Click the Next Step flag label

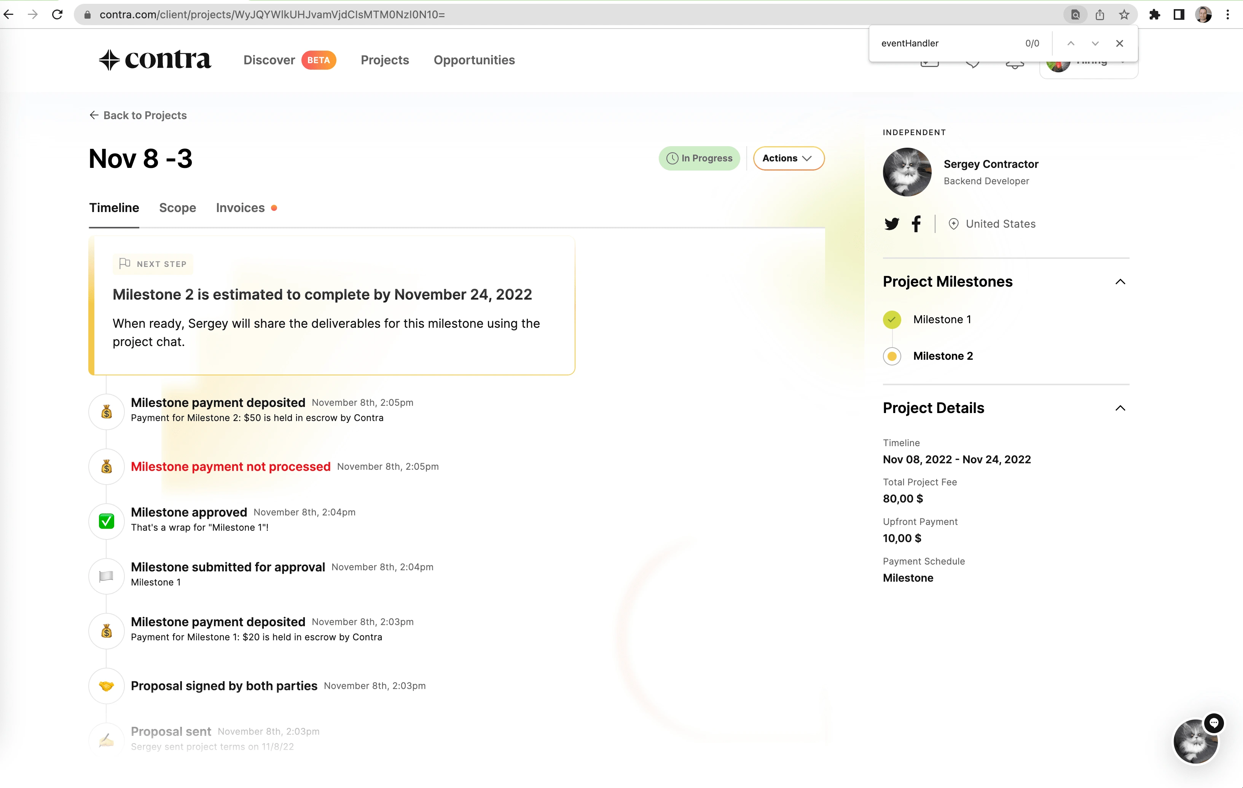153,264
